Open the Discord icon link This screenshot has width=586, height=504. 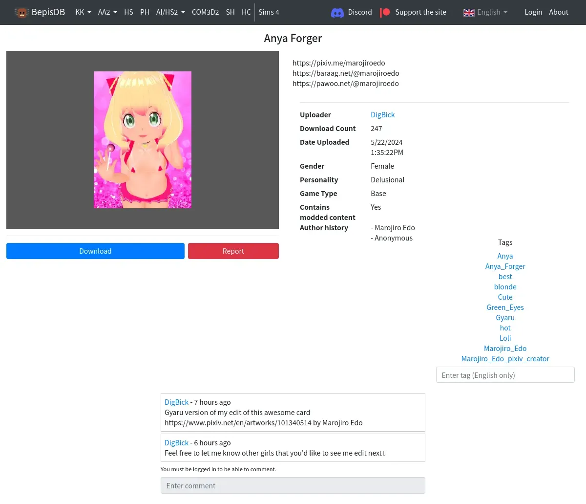[x=337, y=13]
